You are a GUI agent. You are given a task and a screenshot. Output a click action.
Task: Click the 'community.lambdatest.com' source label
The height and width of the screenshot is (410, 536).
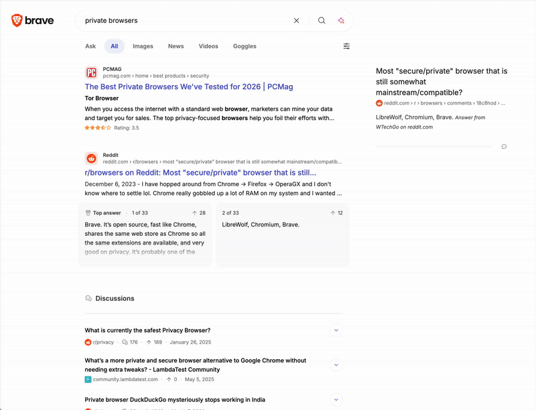click(125, 379)
